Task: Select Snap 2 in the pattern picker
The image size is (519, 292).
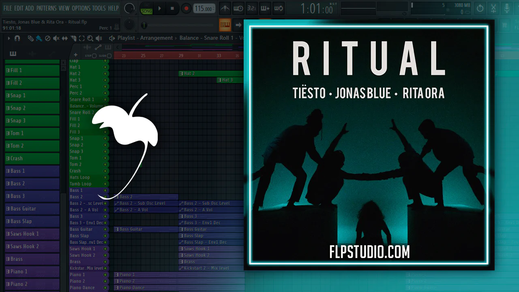Action: 32,108
